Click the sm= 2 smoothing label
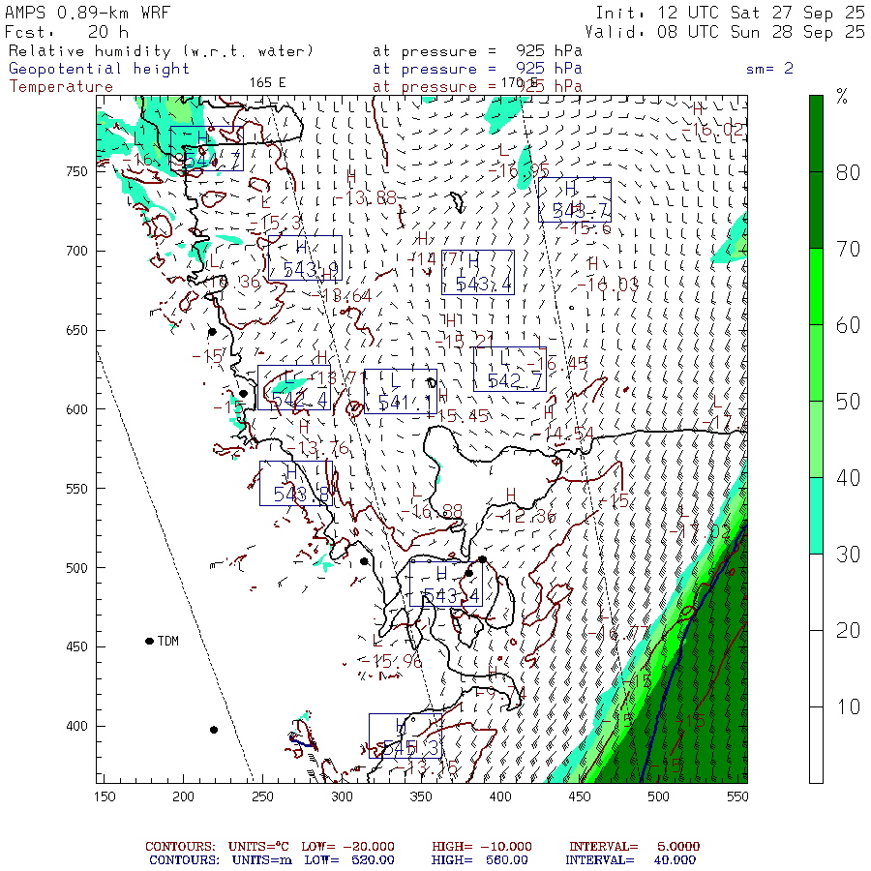This screenshot has height=871, width=871. [x=769, y=69]
